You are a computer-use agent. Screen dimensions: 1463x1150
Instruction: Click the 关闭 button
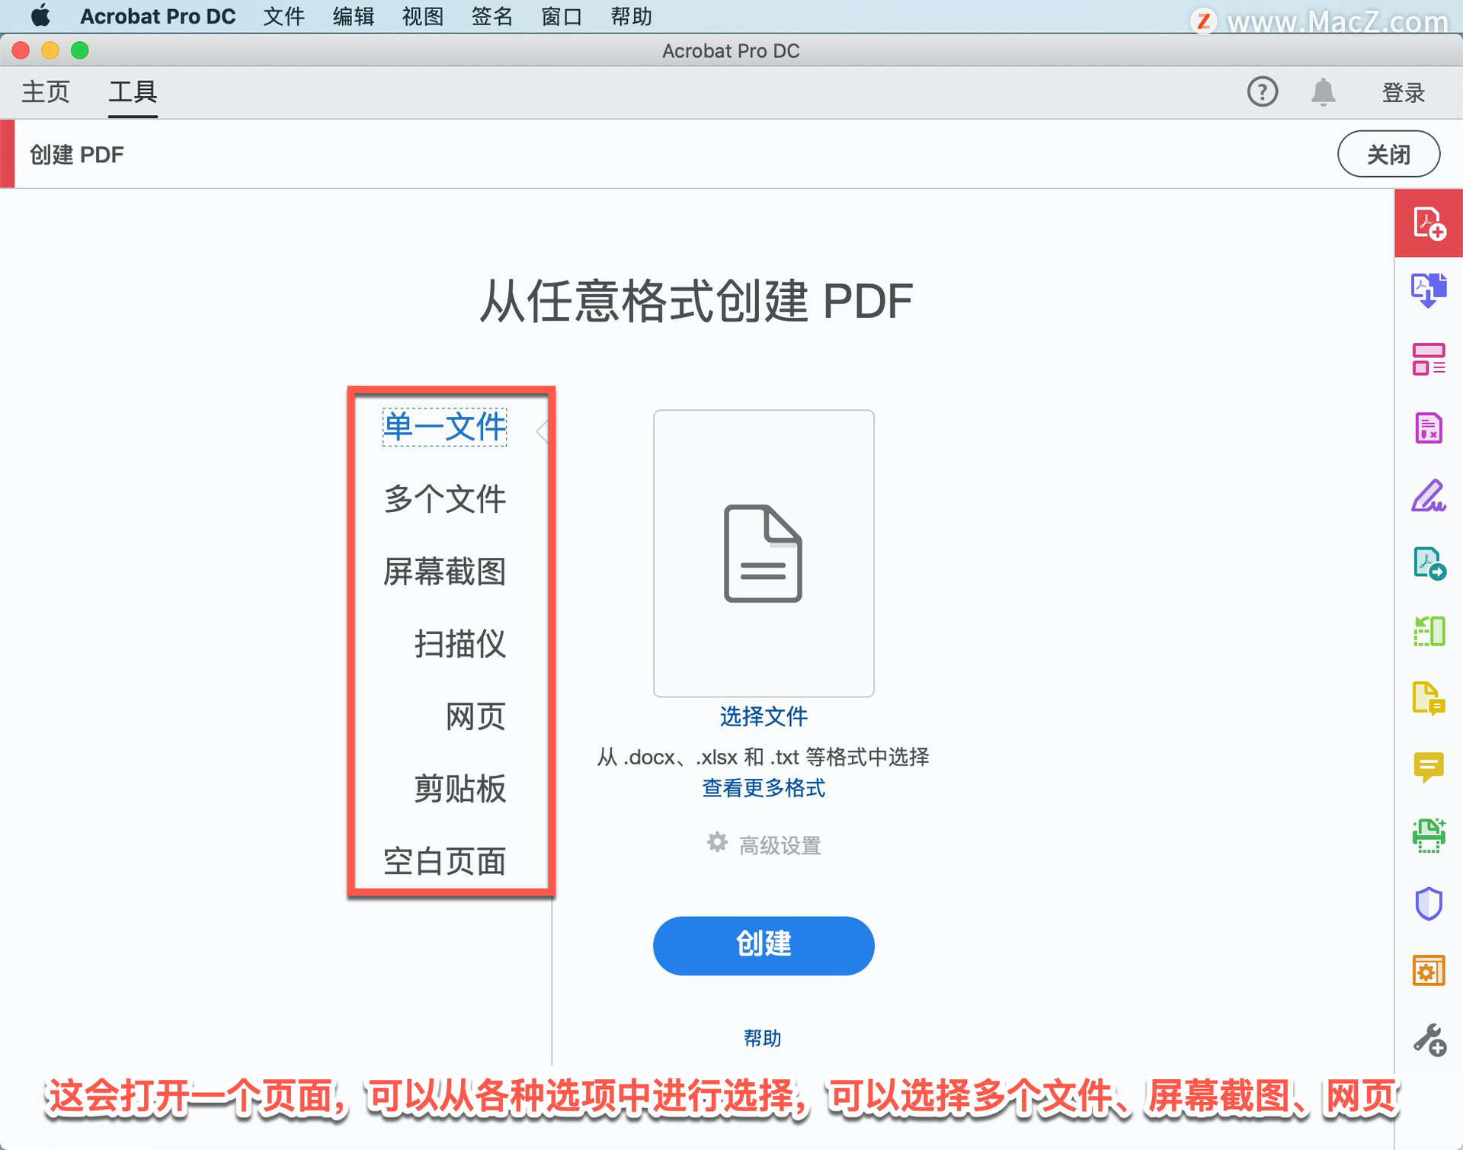(x=1388, y=154)
